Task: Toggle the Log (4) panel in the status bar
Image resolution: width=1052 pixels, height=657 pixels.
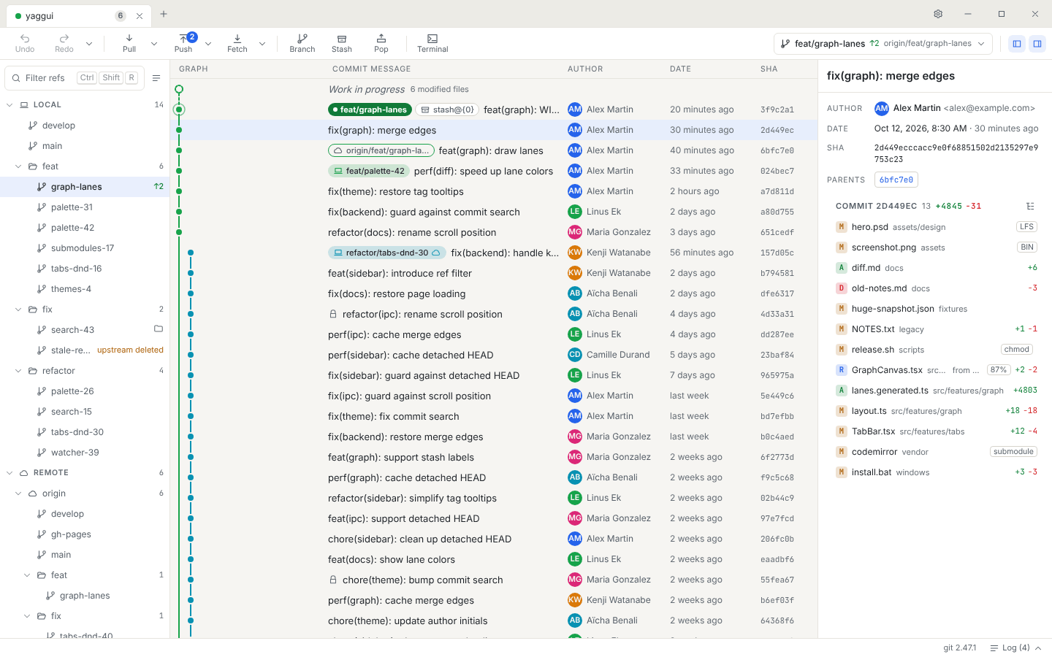Action: [1015, 648]
